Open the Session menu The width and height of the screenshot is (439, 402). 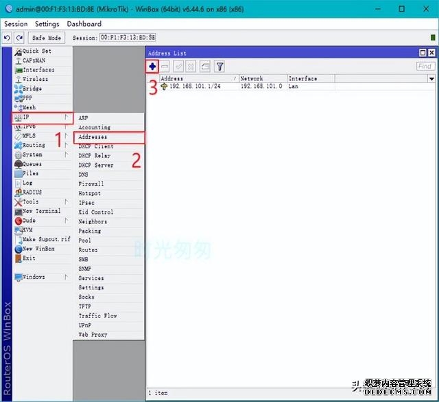pos(16,24)
